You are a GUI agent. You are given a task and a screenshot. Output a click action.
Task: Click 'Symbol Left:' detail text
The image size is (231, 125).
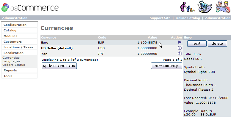click(194, 67)
